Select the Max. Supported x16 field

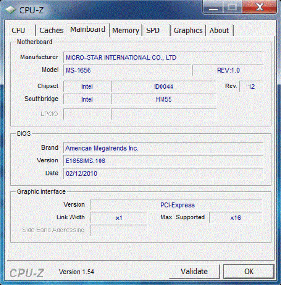coord(235,218)
